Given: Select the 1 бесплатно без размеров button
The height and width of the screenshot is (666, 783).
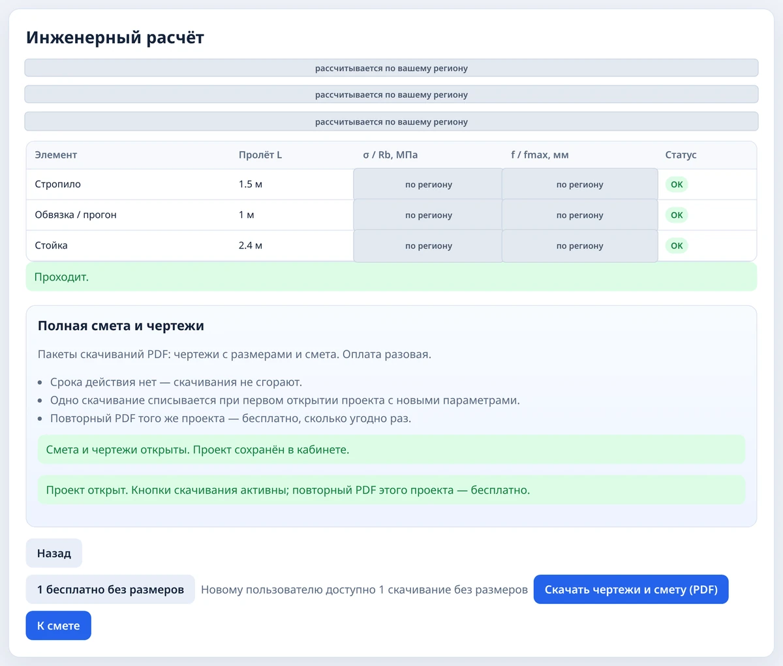Looking at the screenshot, I should pyautogui.click(x=110, y=590).
